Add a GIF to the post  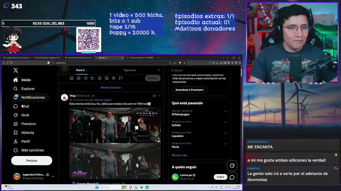[x=79, y=78]
